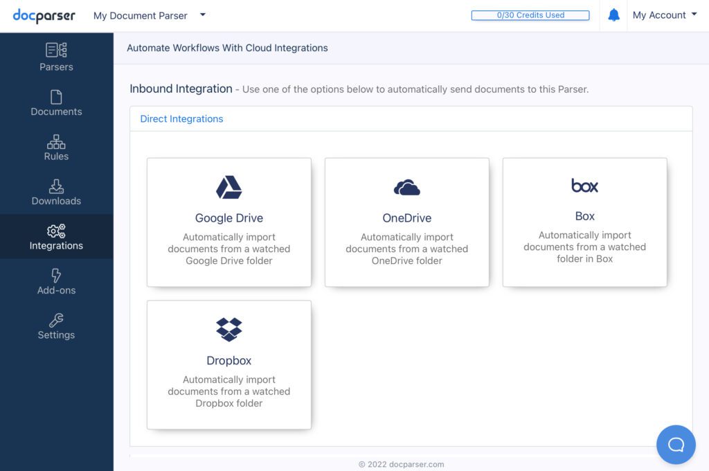The height and width of the screenshot is (471, 709).
Task: Click the Box logo on its card
Action: [584, 186]
